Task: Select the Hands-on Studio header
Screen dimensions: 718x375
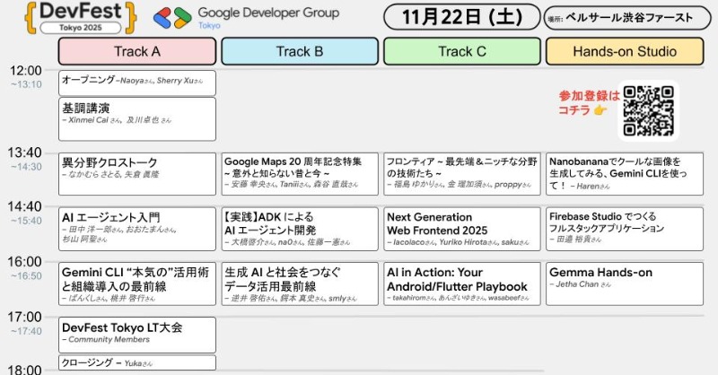Action: point(625,51)
